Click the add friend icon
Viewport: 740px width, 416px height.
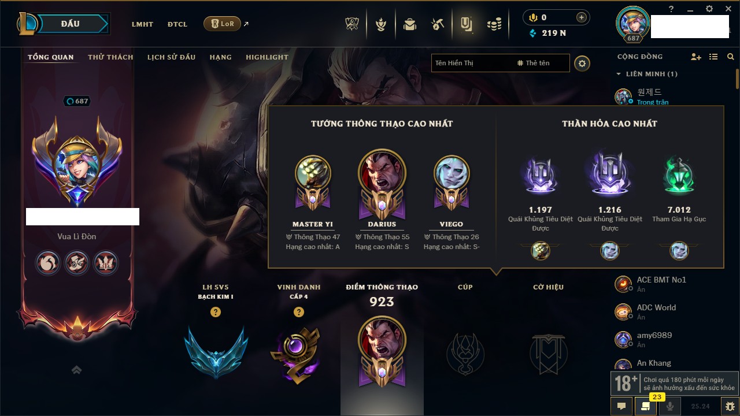pos(696,57)
